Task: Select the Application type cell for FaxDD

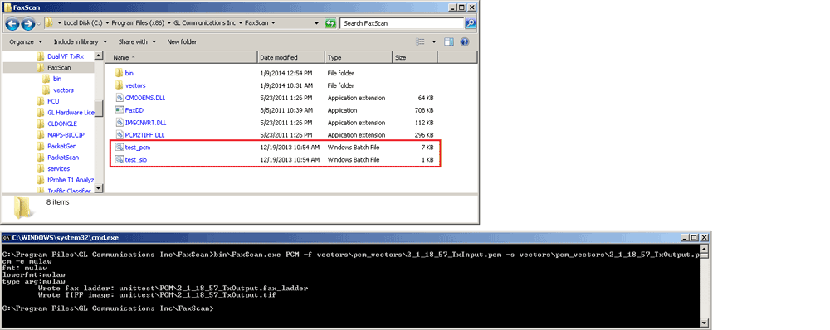Action: pyautogui.click(x=342, y=110)
